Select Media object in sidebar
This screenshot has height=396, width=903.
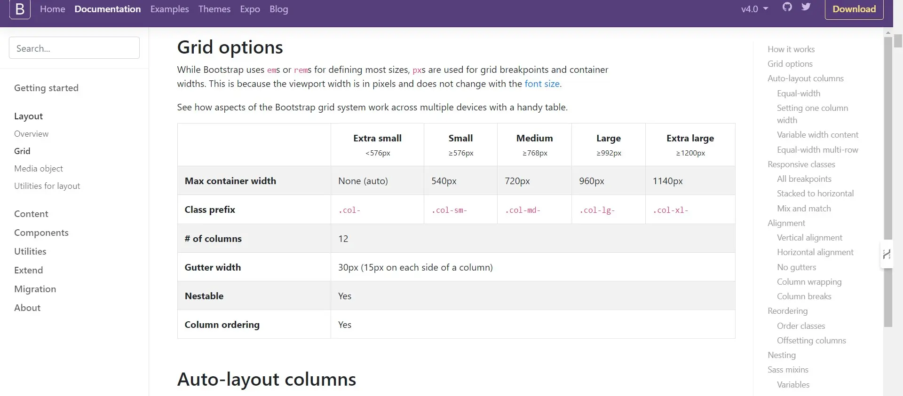point(39,168)
